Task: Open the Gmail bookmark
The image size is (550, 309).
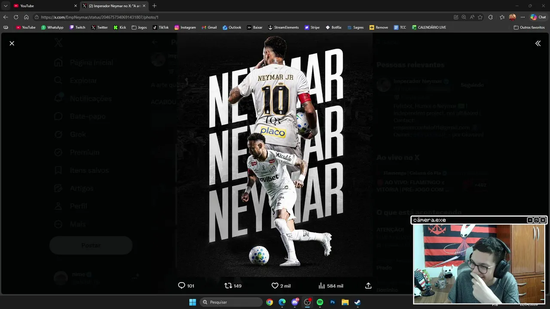Action: 209,27
